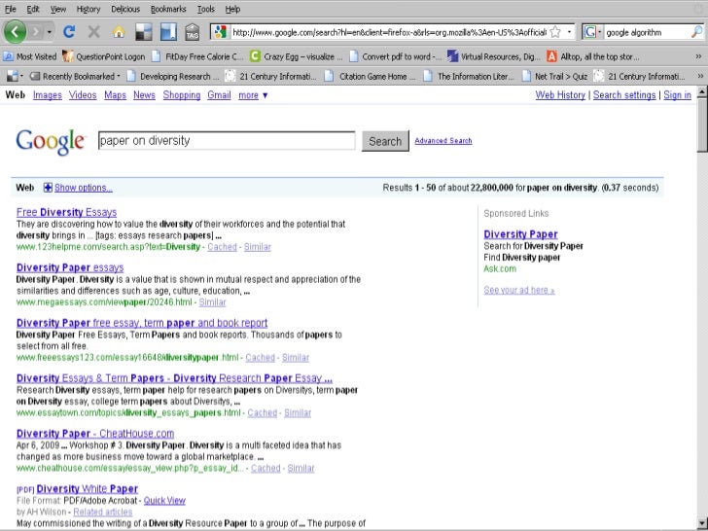Open the File menu
This screenshot has width=708, height=531.
(x=11, y=9)
